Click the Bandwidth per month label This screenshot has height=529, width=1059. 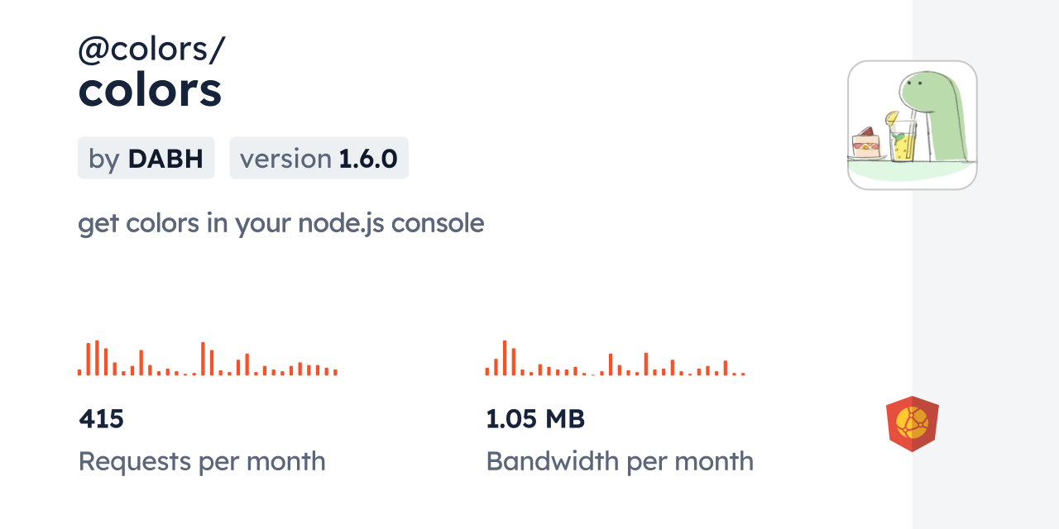[x=620, y=461]
